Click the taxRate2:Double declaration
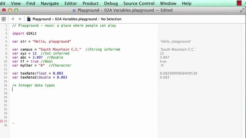Image resolution: width=246 pixels, height=138 pixels. (x=40, y=77)
